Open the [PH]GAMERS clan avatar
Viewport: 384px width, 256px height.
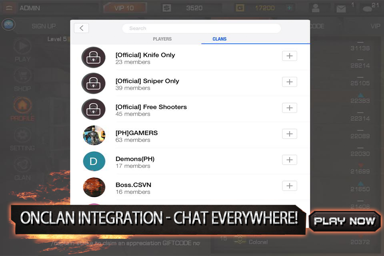[x=94, y=135]
